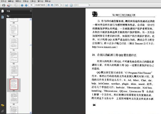
Task: Open the 窗口 (Window) menu
Action: coord(40,1)
